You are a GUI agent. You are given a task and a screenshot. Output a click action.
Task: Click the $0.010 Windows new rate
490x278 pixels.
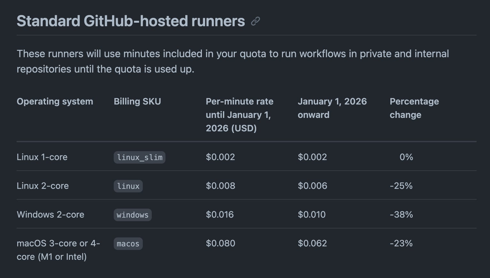311,214
